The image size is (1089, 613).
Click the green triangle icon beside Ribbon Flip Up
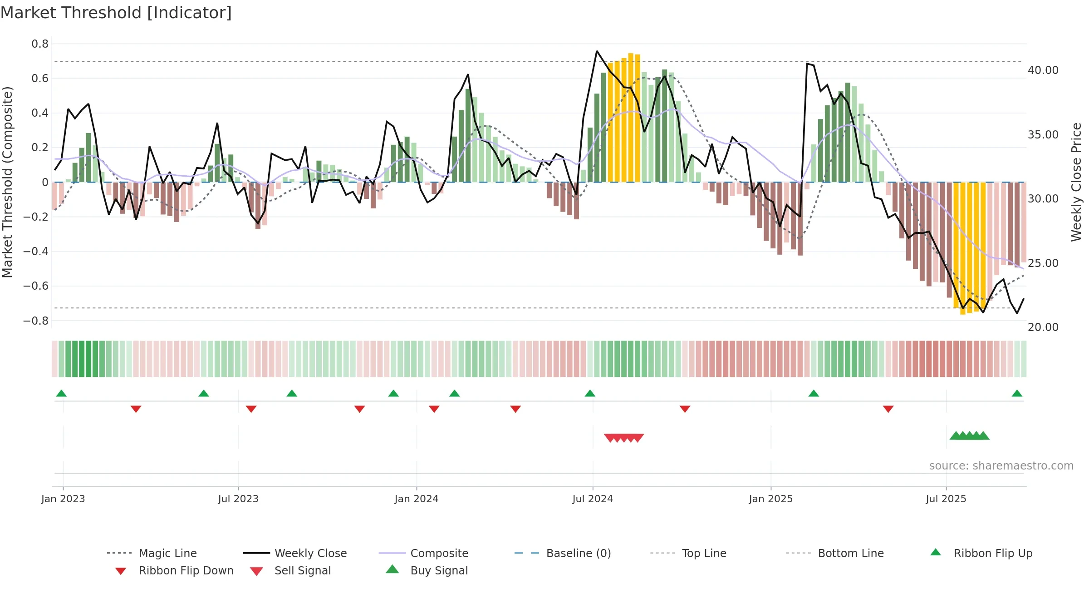[936, 552]
